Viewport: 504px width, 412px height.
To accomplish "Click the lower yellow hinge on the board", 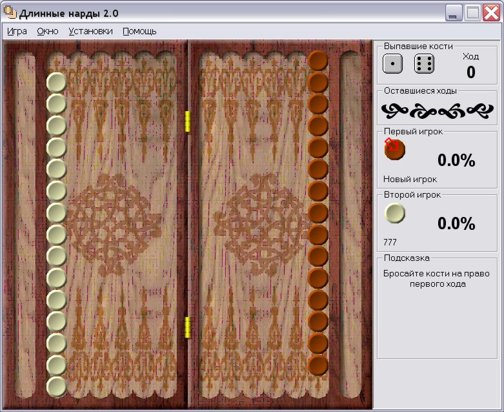I will [x=188, y=327].
